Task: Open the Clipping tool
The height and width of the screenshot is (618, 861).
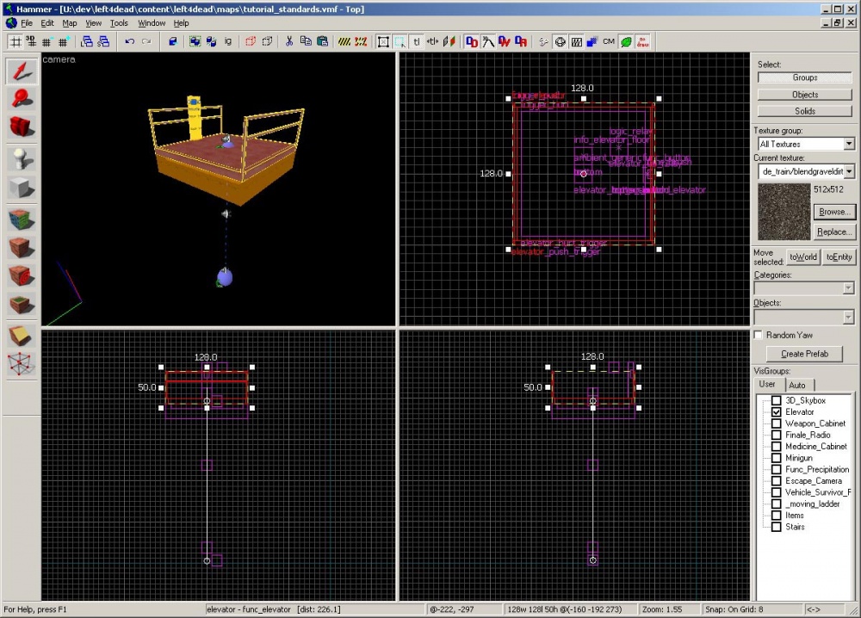Action: (x=21, y=336)
